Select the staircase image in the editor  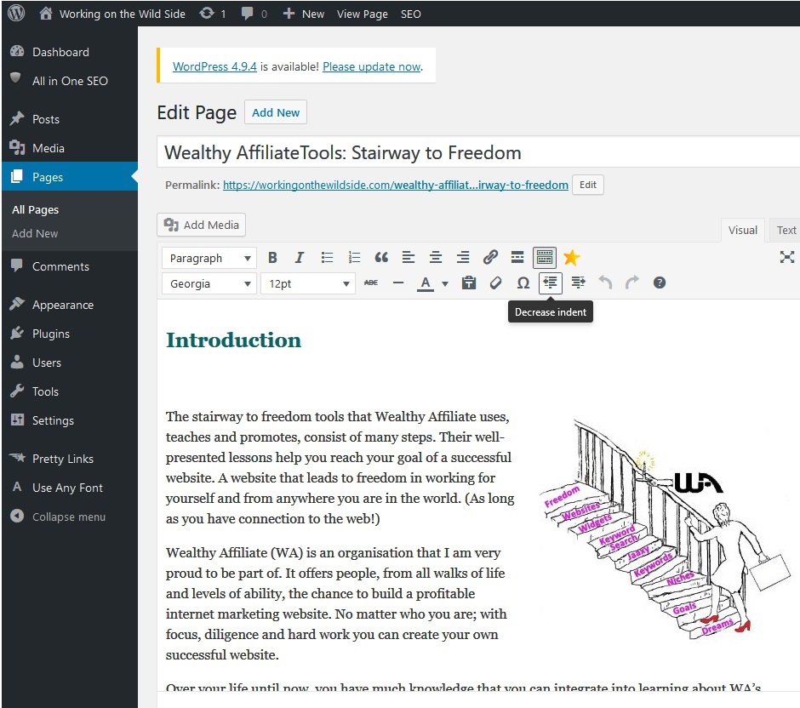666,528
